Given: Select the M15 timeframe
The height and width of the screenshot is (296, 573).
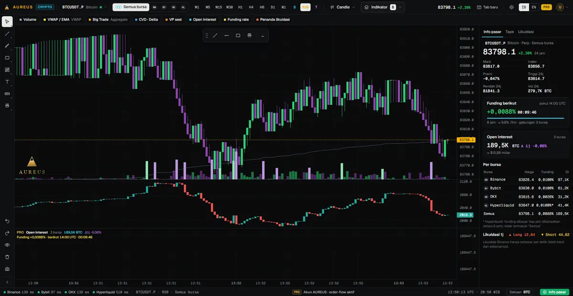Looking at the screenshot, I should coord(219,7).
